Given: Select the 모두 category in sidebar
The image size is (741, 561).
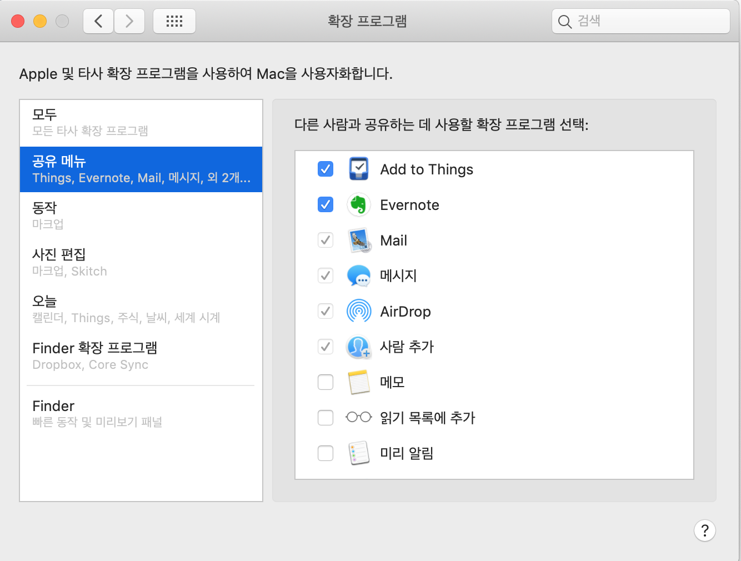Looking at the screenshot, I should tap(141, 123).
